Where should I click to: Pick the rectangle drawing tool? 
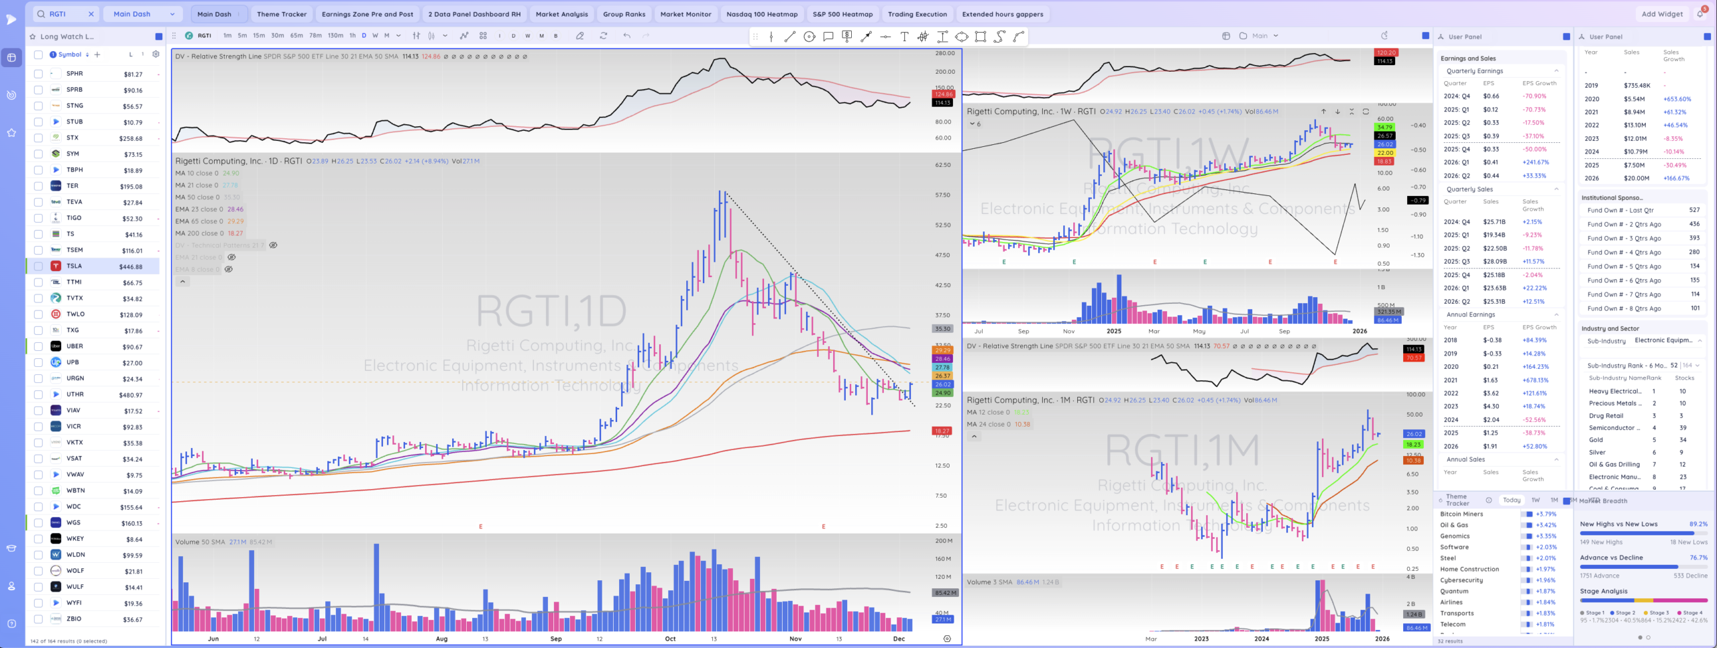980,36
